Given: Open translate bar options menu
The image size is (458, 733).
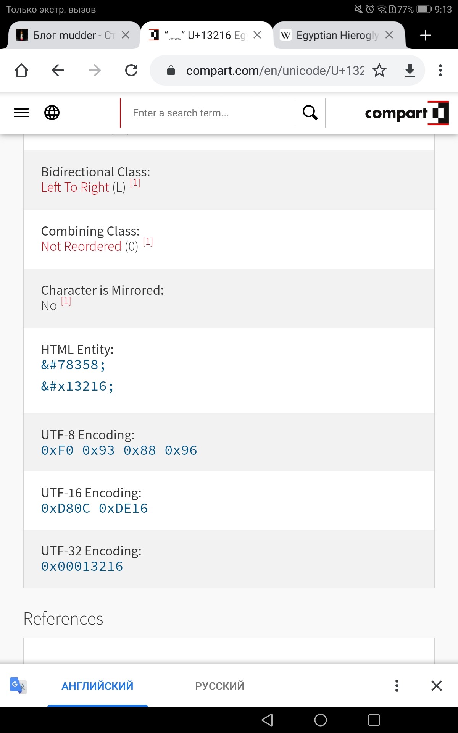Looking at the screenshot, I should pos(397,686).
